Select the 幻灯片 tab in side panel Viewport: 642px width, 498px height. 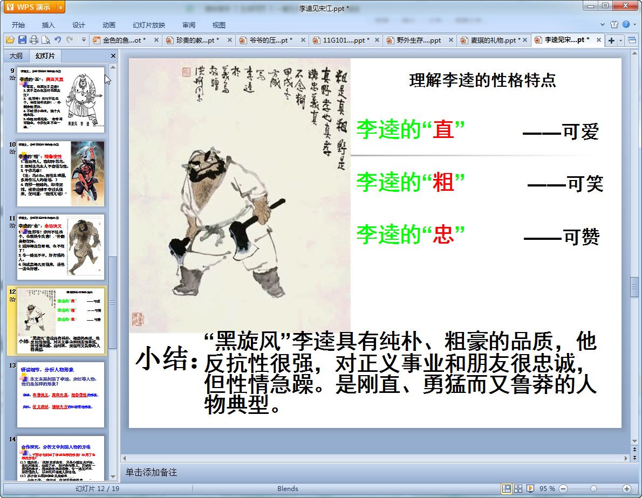(x=45, y=56)
